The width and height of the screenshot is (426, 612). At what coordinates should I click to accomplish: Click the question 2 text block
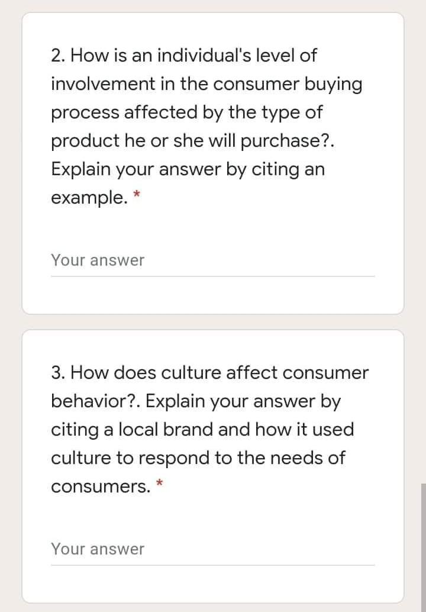207,124
